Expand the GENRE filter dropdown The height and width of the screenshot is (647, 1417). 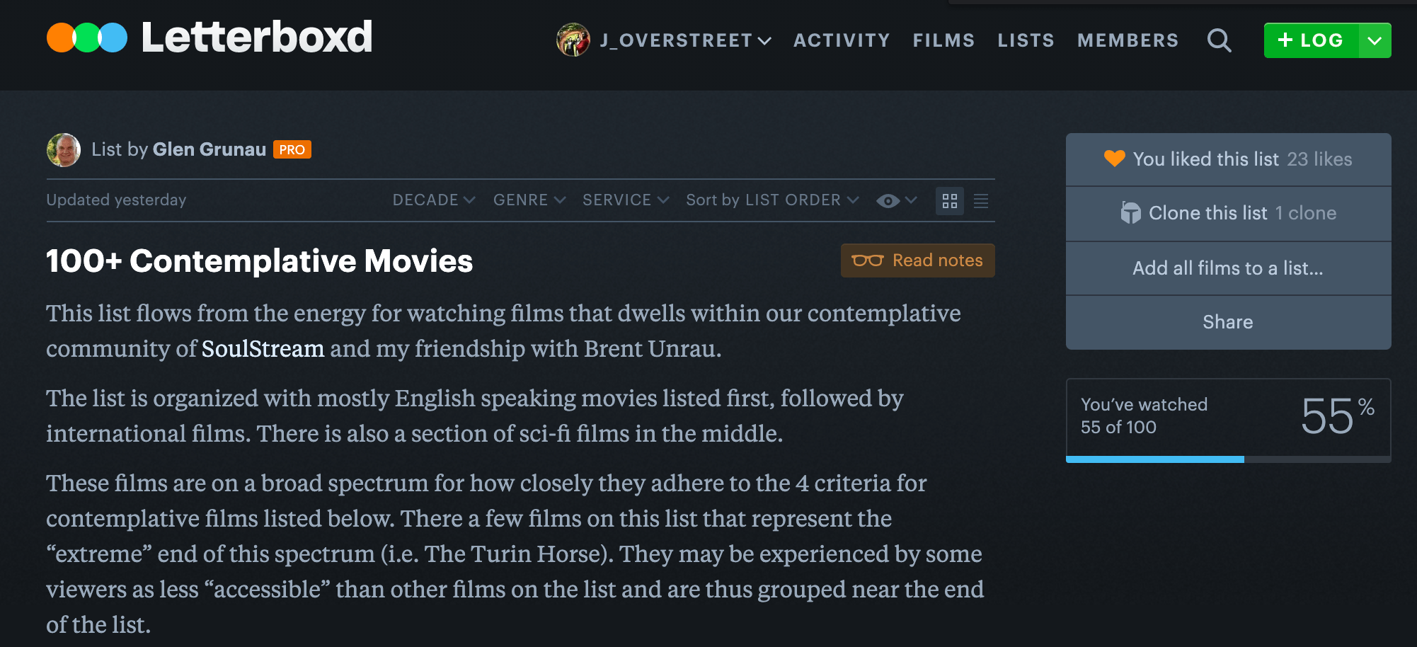529,200
